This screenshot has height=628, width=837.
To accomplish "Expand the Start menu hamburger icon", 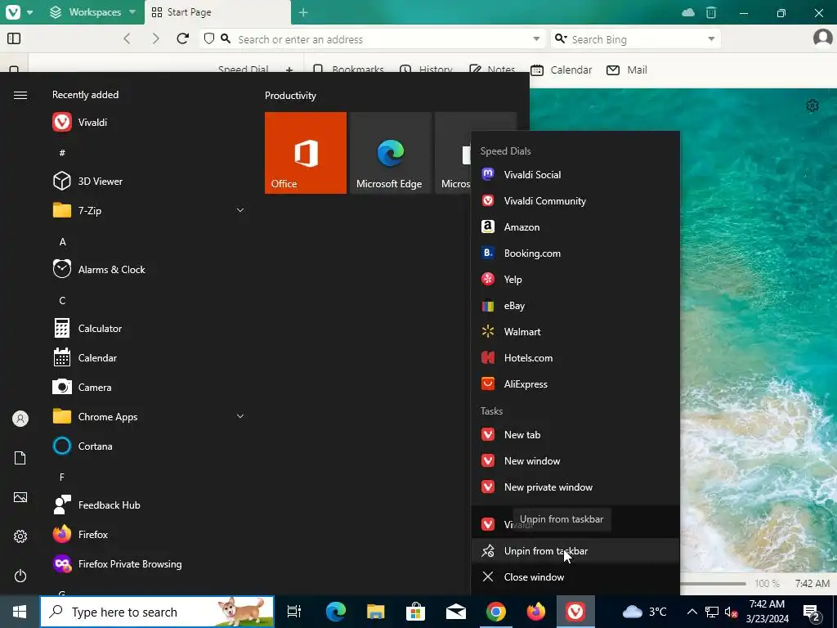I will pyautogui.click(x=20, y=95).
